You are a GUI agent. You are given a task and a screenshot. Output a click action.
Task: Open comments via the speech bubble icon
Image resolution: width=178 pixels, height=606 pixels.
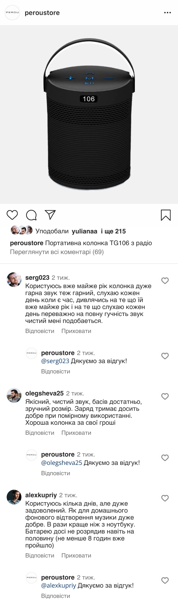31,215
